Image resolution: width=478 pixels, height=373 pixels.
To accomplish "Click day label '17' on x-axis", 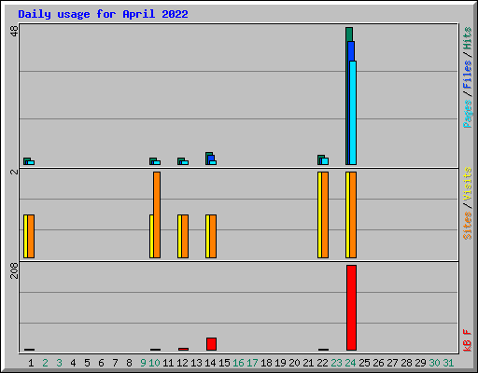I will point(252,363).
